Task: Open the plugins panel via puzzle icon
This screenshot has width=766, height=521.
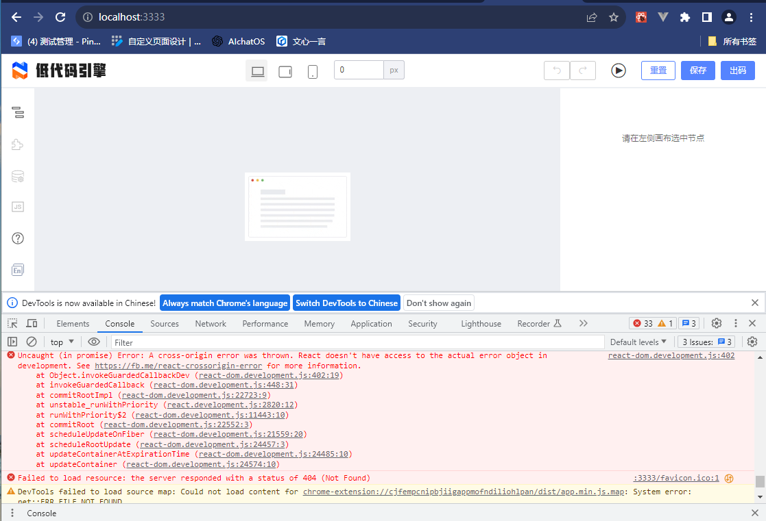Action: (x=18, y=144)
